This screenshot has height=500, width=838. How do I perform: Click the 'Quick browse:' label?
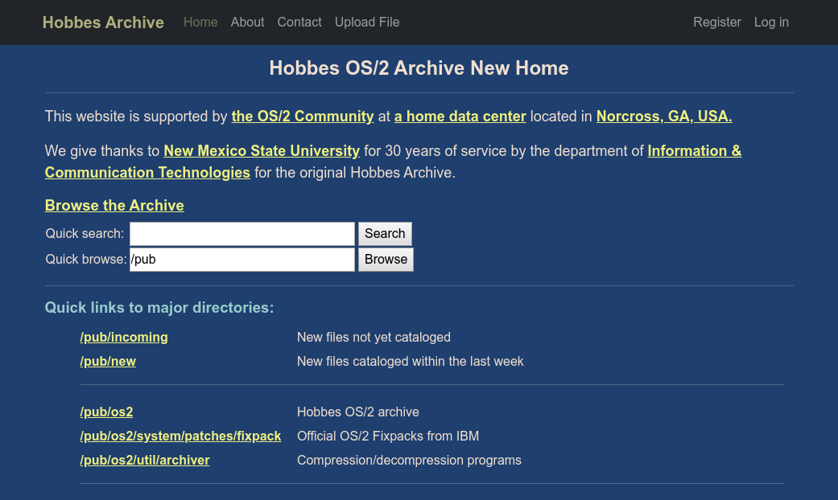click(x=86, y=260)
